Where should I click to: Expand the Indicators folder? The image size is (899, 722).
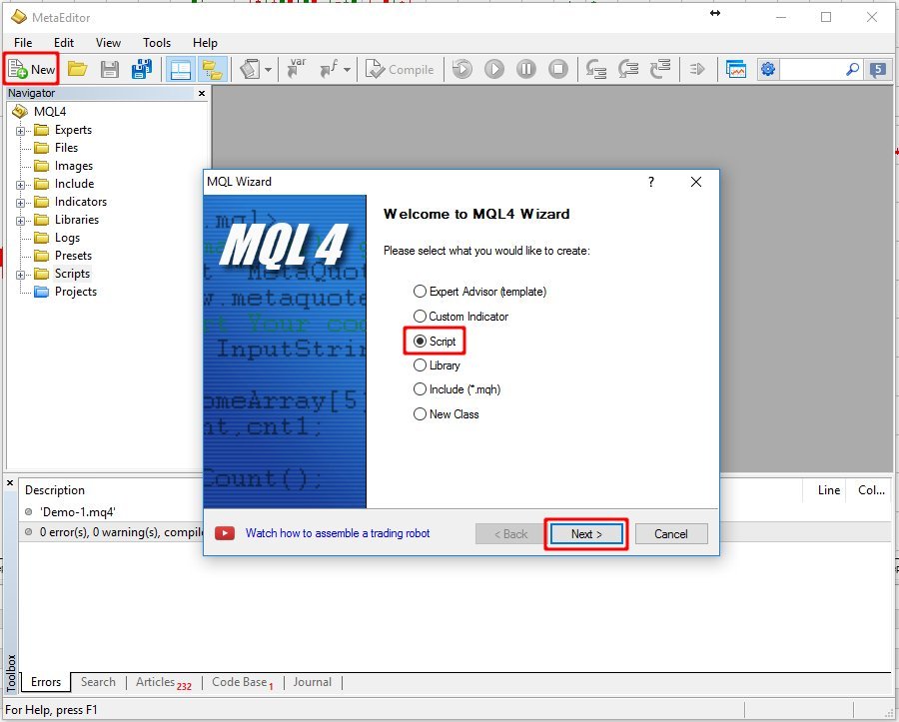click(x=20, y=203)
